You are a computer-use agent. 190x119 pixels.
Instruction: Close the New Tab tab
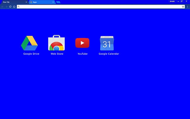(x=26, y=2)
